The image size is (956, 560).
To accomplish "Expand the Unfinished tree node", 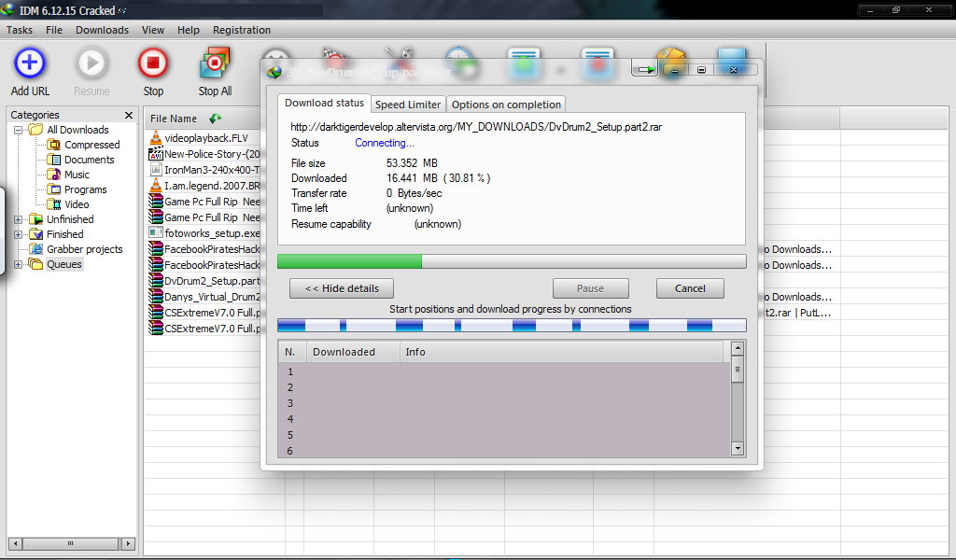I will coord(19,219).
